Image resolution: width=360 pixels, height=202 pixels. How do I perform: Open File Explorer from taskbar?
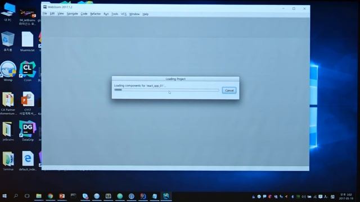(x=39, y=196)
